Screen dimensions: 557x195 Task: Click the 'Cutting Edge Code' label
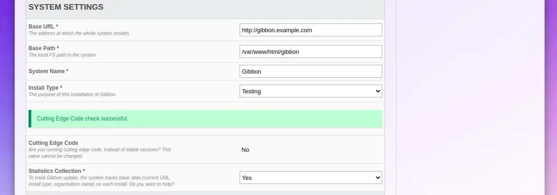tap(53, 143)
